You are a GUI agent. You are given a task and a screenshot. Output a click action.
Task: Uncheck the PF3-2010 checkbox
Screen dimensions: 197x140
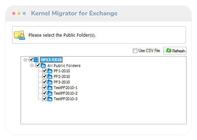tap(45, 82)
